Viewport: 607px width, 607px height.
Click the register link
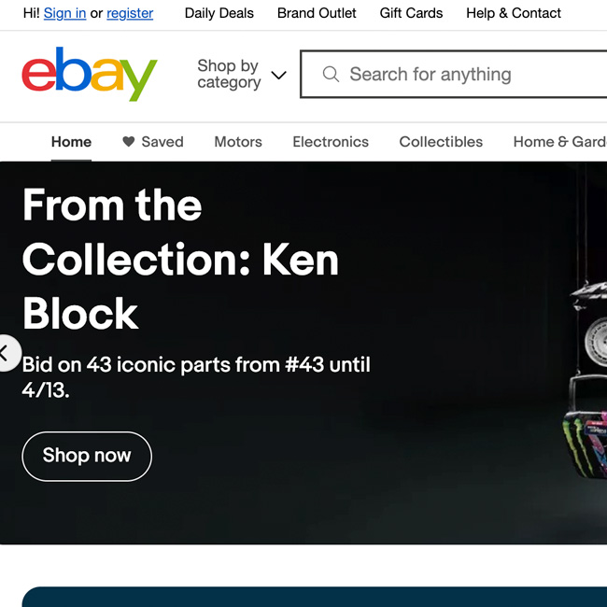pyautogui.click(x=130, y=13)
